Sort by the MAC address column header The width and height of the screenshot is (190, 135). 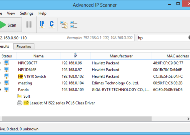click(x=171, y=56)
